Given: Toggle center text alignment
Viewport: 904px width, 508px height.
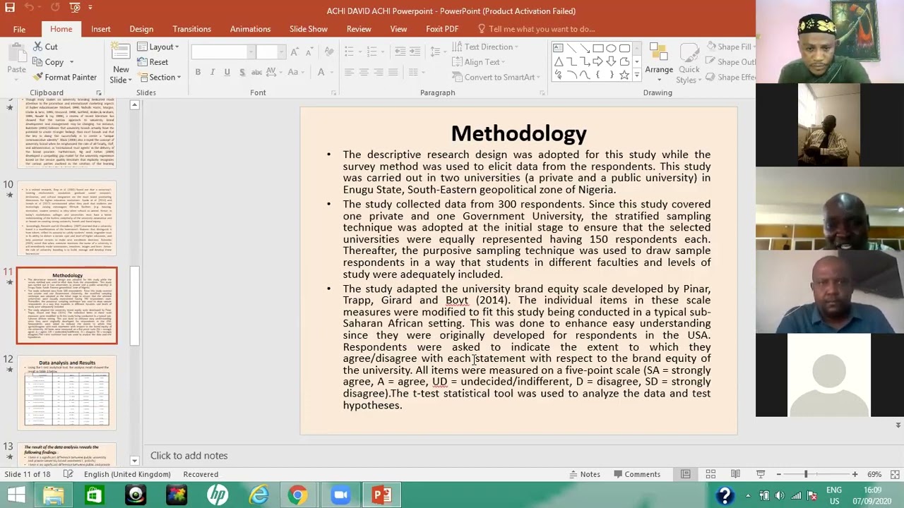Looking at the screenshot, I should click(x=364, y=72).
